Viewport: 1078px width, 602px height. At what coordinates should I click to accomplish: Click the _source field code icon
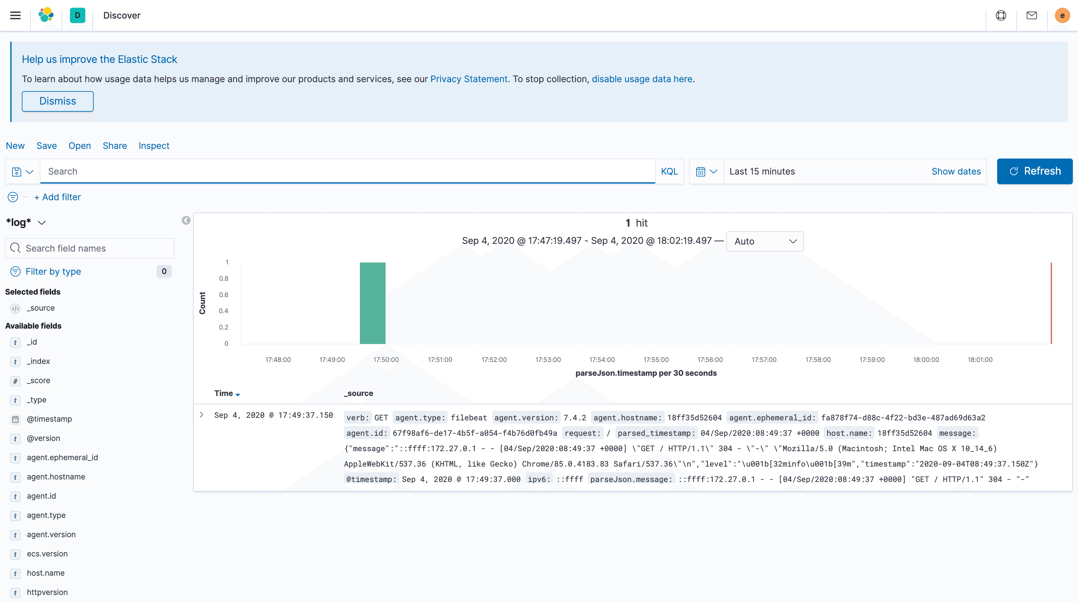(15, 308)
